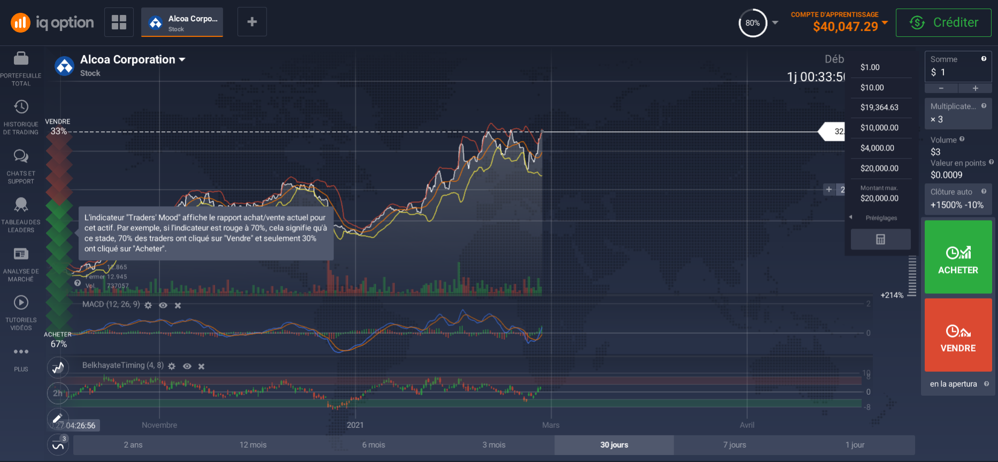Click the Créditer deposit button
The width and height of the screenshot is (998, 462).
pyautogui.click(x=943, y=22)
